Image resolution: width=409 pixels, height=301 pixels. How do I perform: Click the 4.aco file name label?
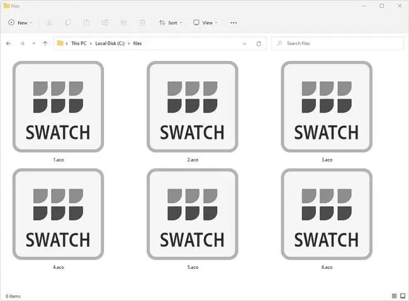pos(59,267)
